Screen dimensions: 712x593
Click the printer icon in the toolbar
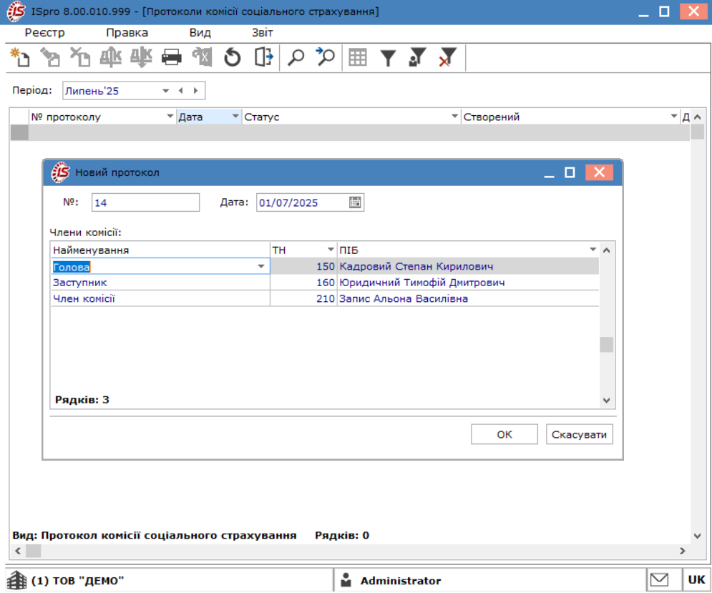(x=172, y=58)
